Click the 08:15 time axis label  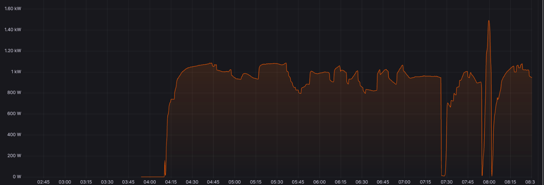(510, 182)
